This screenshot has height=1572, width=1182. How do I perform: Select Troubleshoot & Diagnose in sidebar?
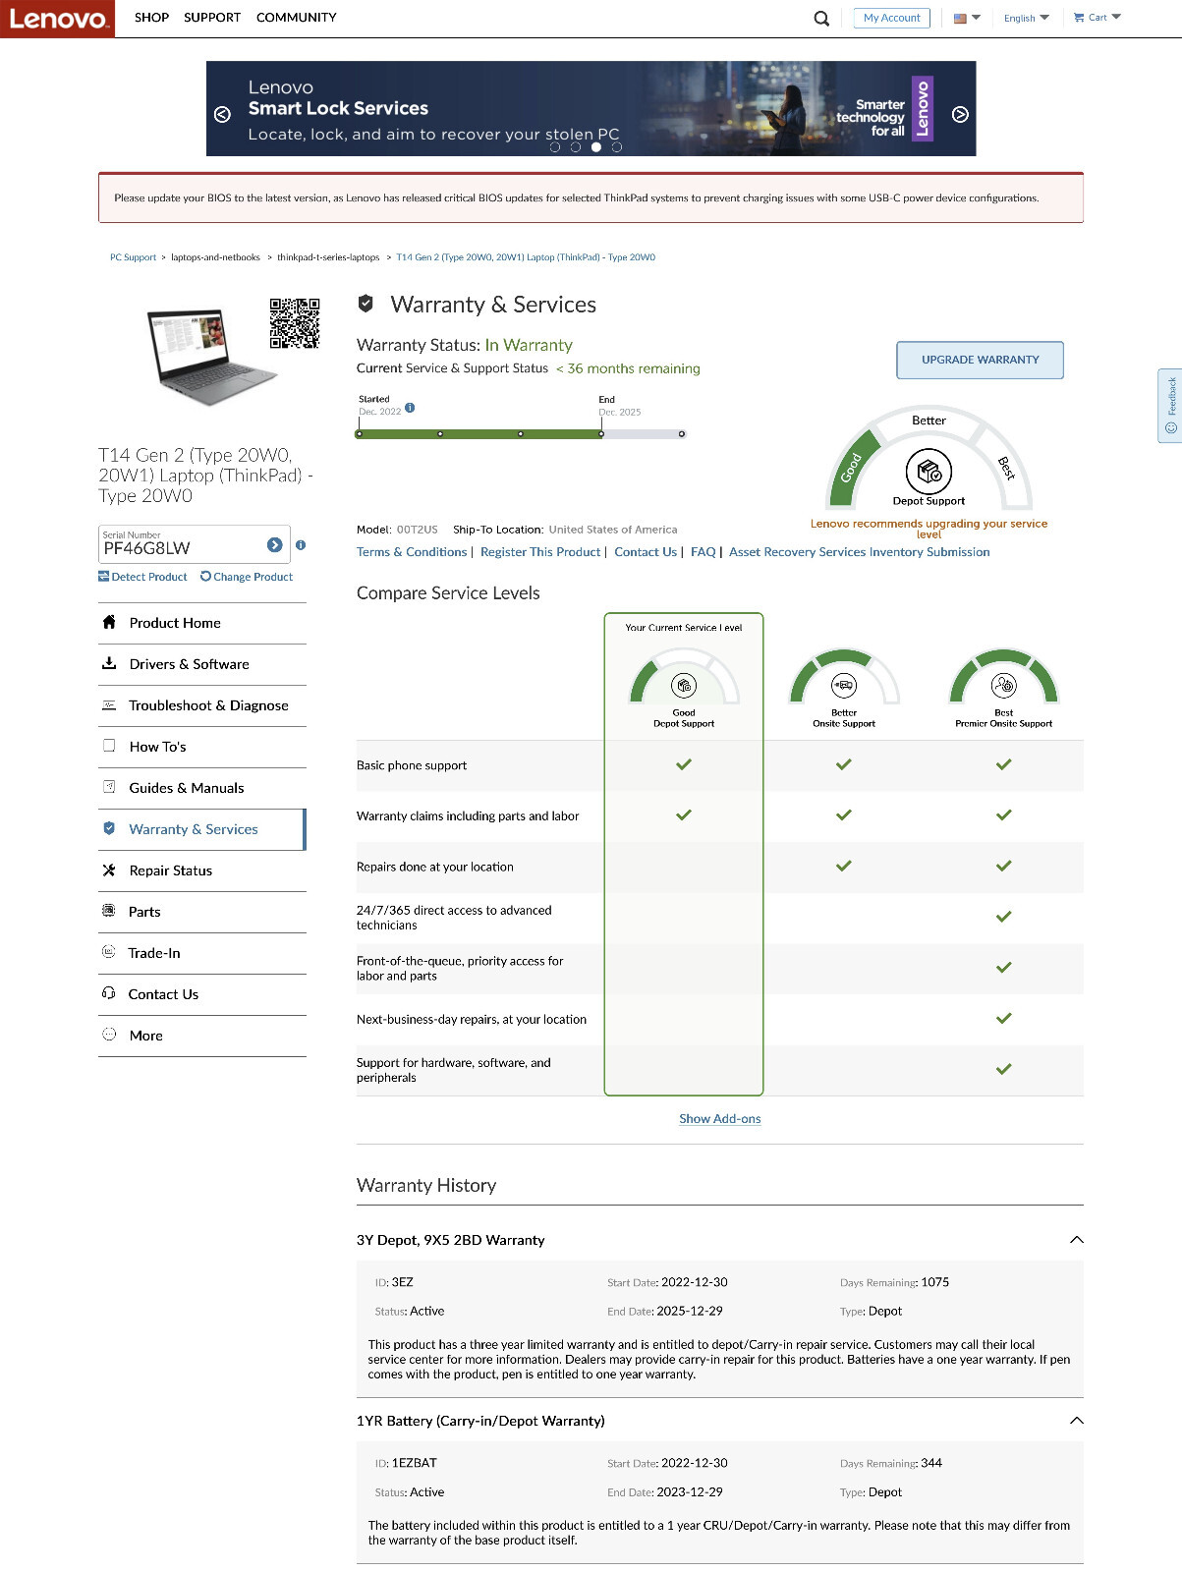[x=202, y=705]
